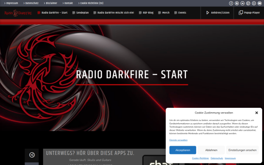This screenshot has width=264, height=165.
Task: Open the Sendeplan menu item
Action: 81,13
